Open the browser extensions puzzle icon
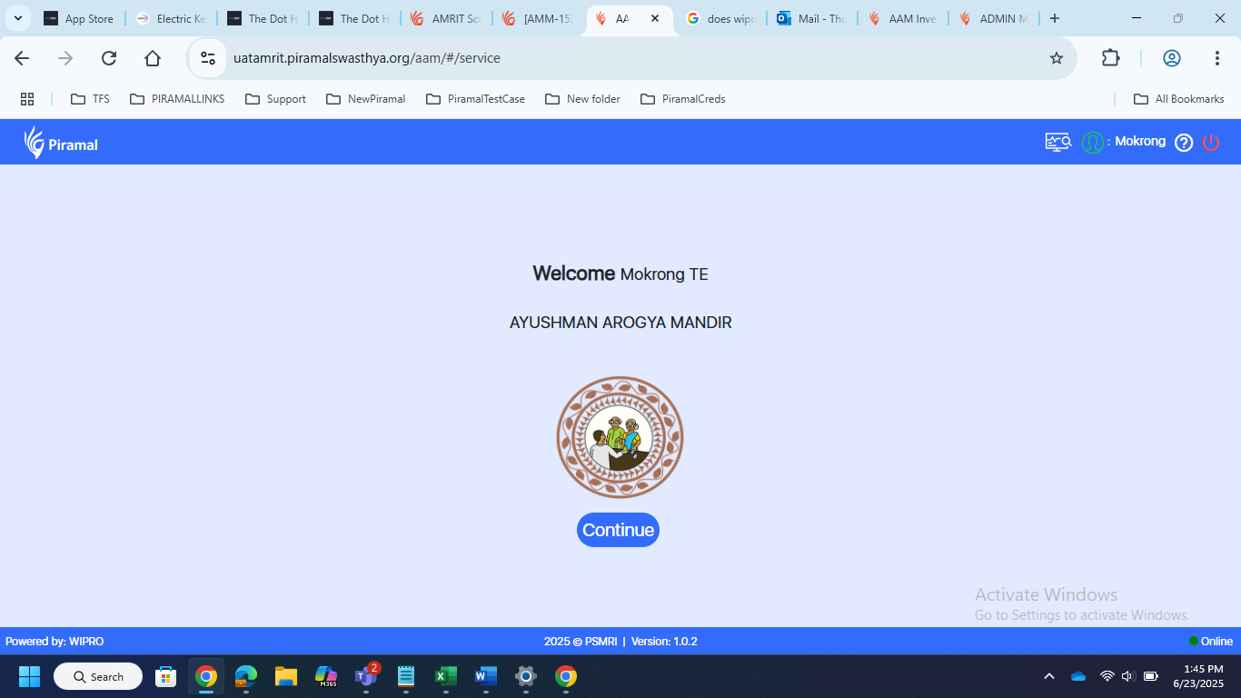This screenshot has width=1241, height=698. [x=1110, y=58]
